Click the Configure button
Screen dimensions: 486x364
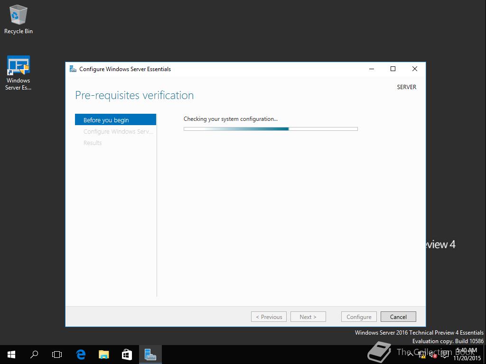click(x=359, y=317)
